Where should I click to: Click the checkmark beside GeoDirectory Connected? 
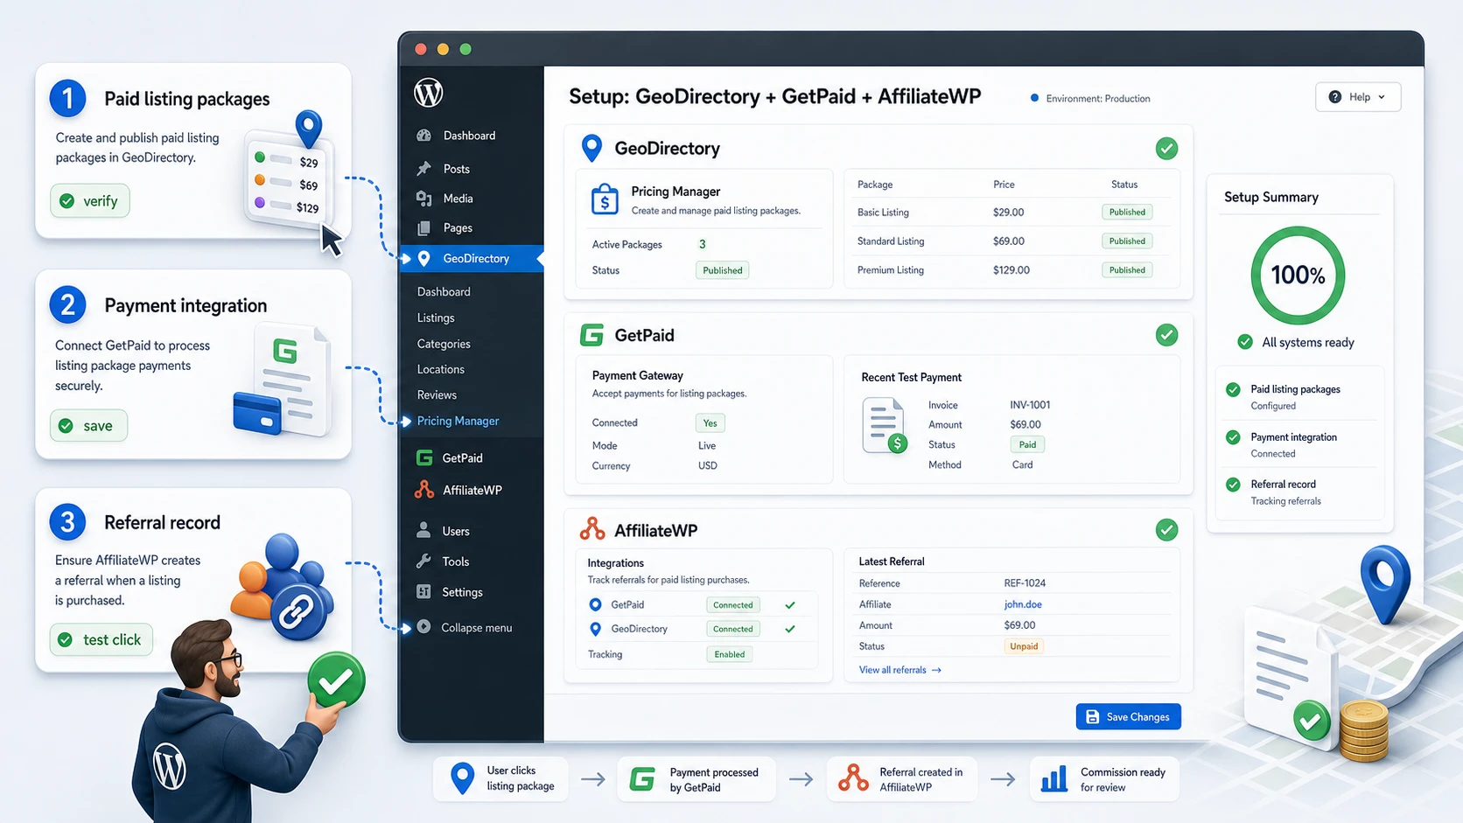790,629
